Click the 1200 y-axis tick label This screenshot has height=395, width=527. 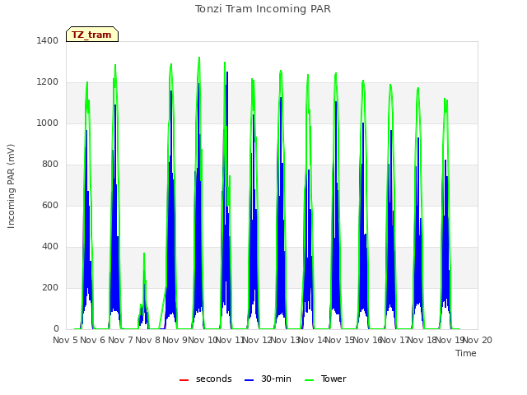[48, 82]
